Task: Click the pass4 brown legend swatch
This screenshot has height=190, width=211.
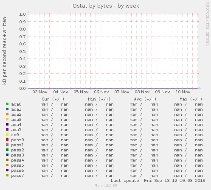Action: tap(7, 160)
